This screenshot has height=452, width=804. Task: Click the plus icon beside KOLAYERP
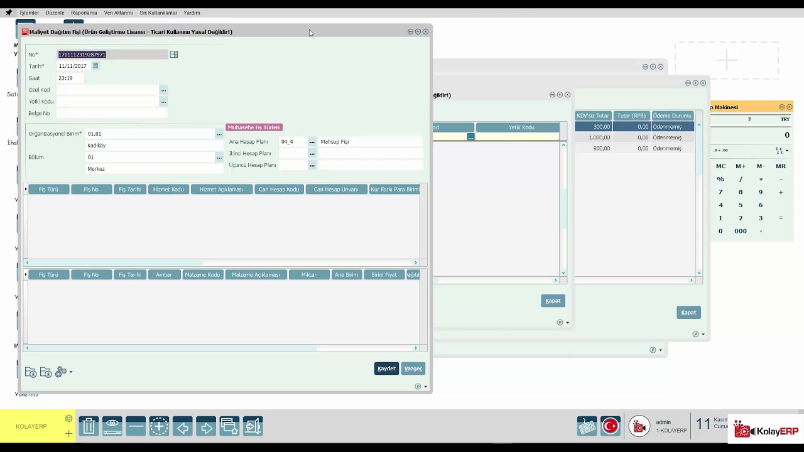click(x=68, y=433)
